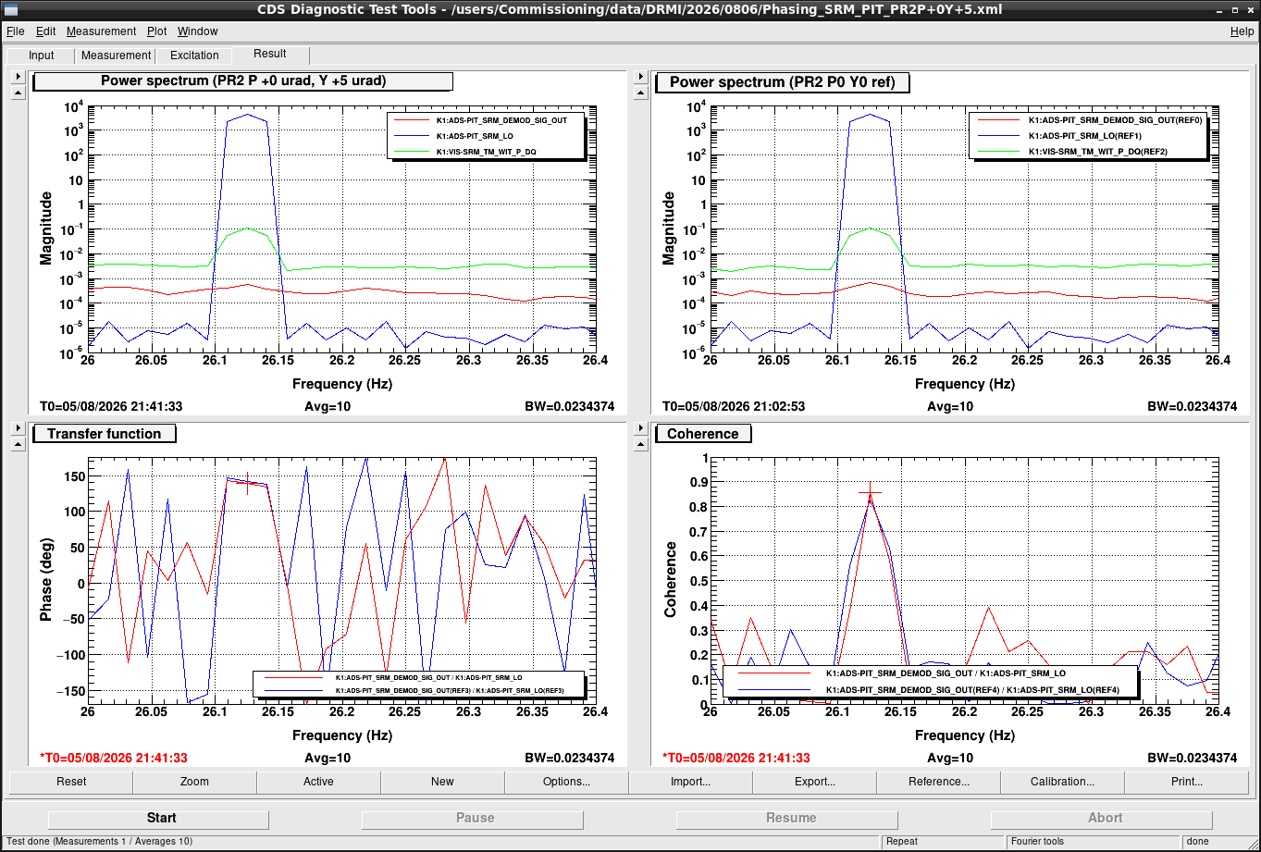Screen dimensions: 1261x852
Task: Click up-arrow icon next to Coherence pad
Action: coord(640,444)
